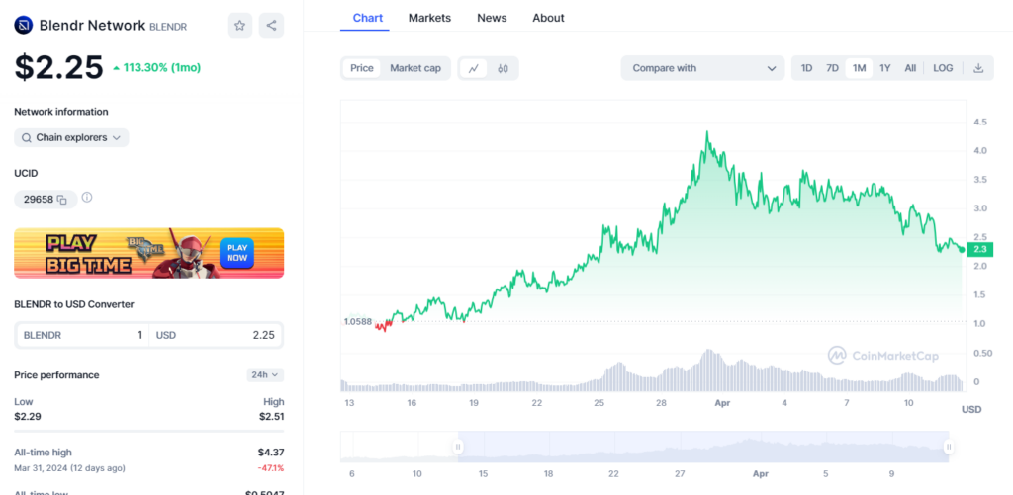Click the Blendr Network logo icon
This screenshot has width=1013, height=495.
(24, 25)
